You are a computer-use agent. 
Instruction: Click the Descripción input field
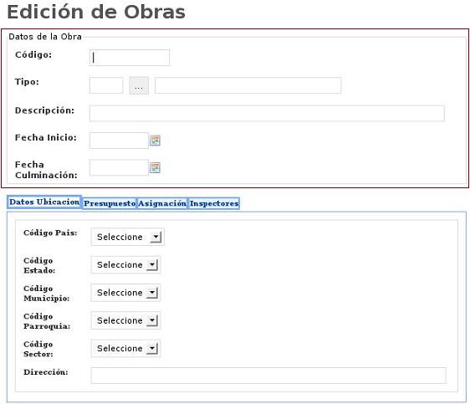coord(267,113)
